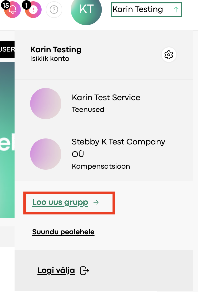Screen dimensions: 198x292
Task: Click the Logi välja link
Action: coord(56,270)
